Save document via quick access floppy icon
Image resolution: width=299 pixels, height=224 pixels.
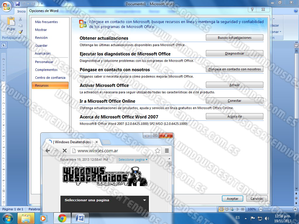(x=18, y=3)
